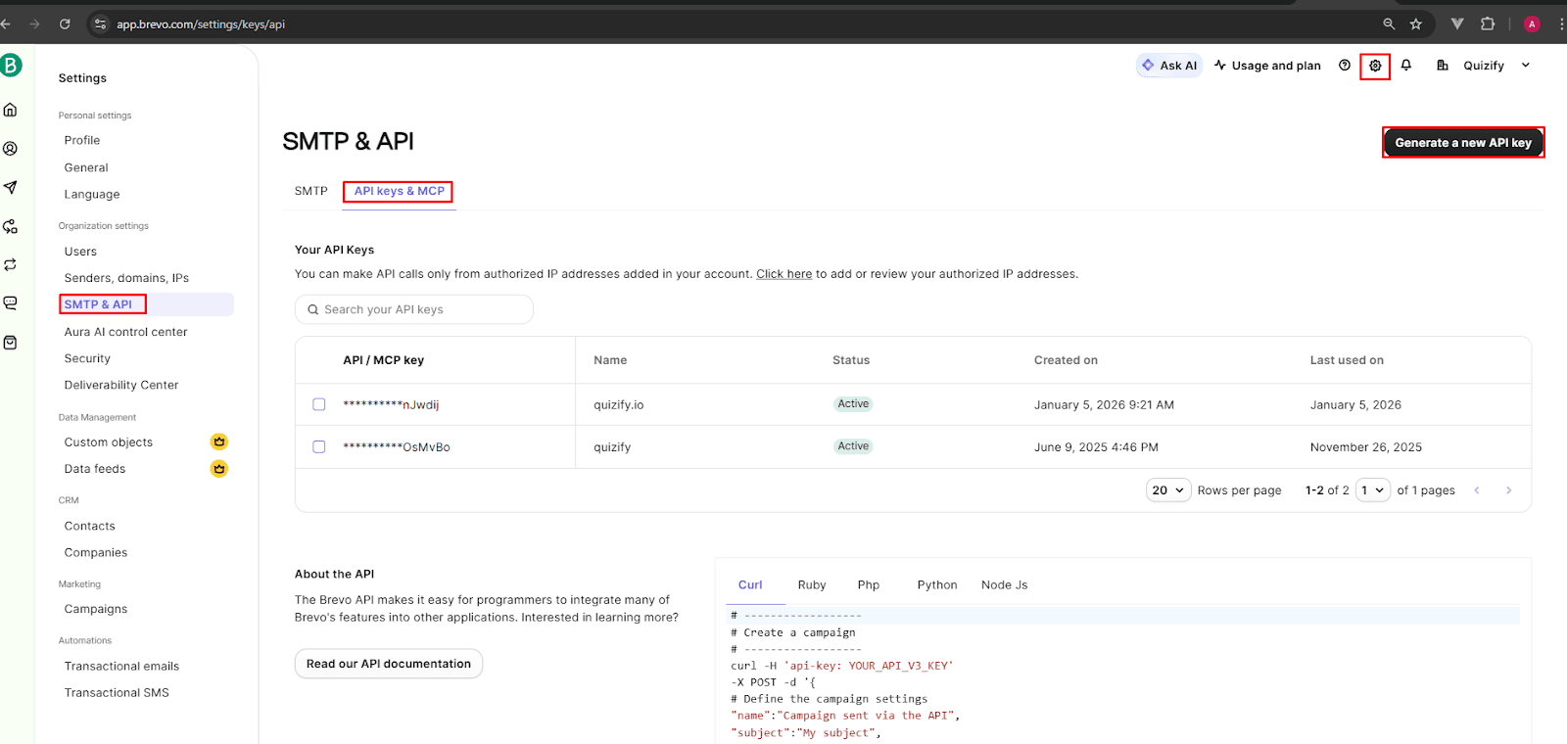
Task: Open SMTP & API sidebar item
Action: 146,304
